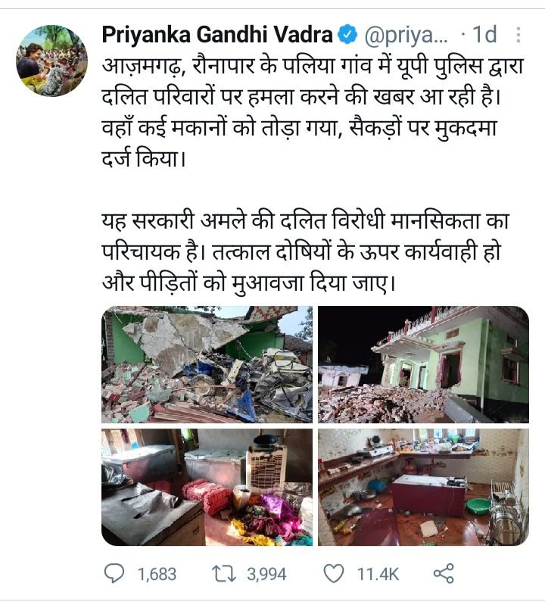View the photo with cooler and clothes
Screen dimensions: 545x605
pos(207,487)
